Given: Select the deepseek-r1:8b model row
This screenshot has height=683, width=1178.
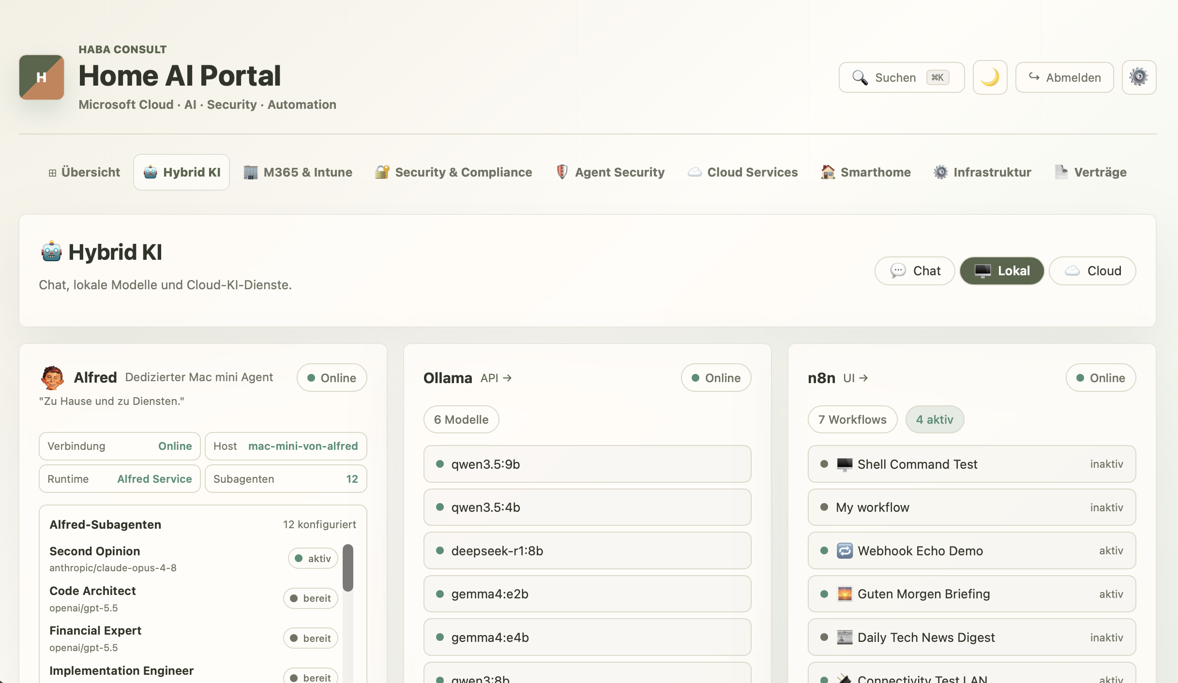Looking at the screenshot, I should click(588, 550).
